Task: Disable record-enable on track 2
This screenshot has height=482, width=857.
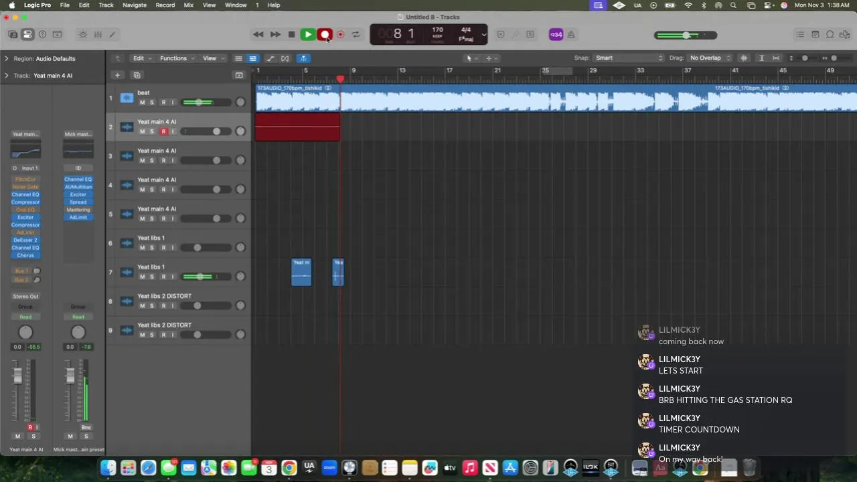Action: click(163, 131)
